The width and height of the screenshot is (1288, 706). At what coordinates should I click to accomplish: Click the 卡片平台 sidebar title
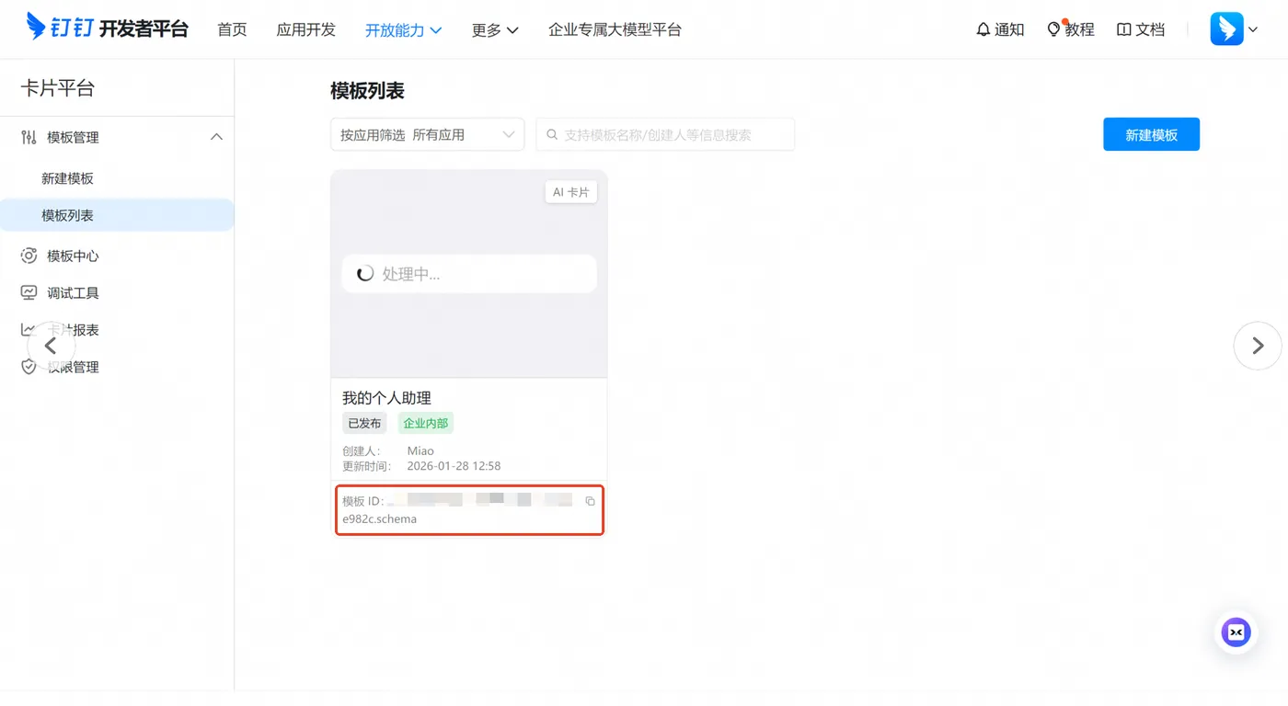(57, 87)
